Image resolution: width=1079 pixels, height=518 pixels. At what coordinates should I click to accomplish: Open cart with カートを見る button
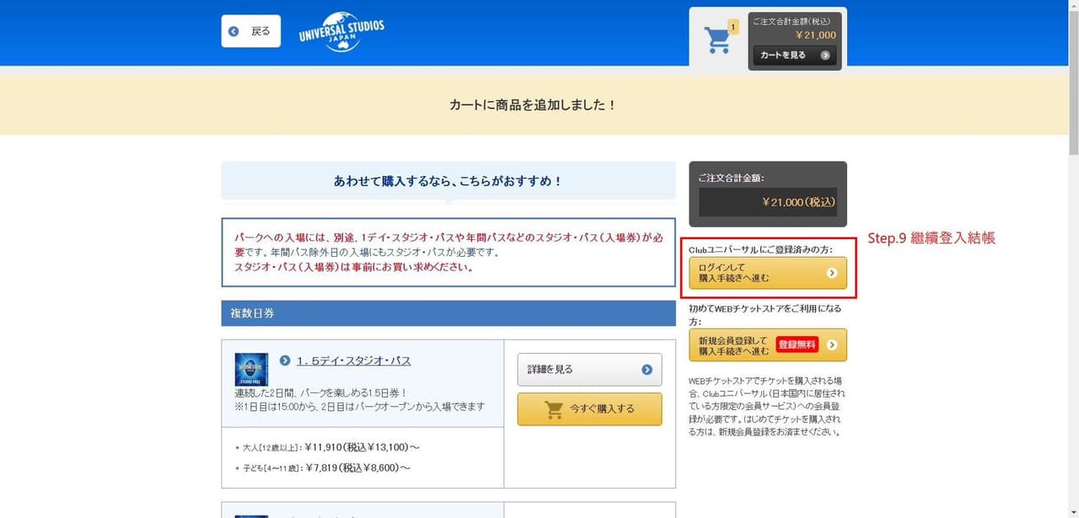point(794,56)
